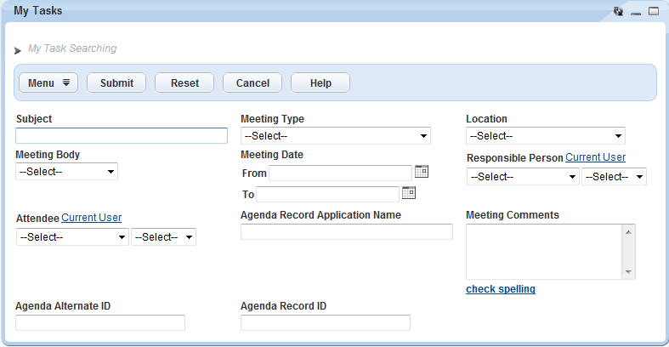Open the Menu dropdown button
Screen dimensions: 669x347
coord(48,82)
